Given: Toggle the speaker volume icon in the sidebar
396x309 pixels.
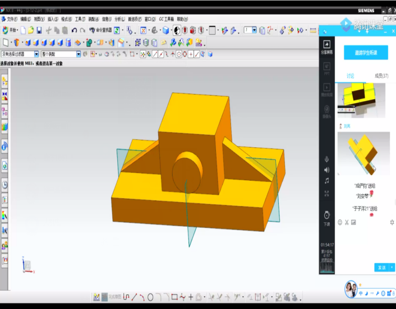Looking at the screenshot, I should click(326, 170).
